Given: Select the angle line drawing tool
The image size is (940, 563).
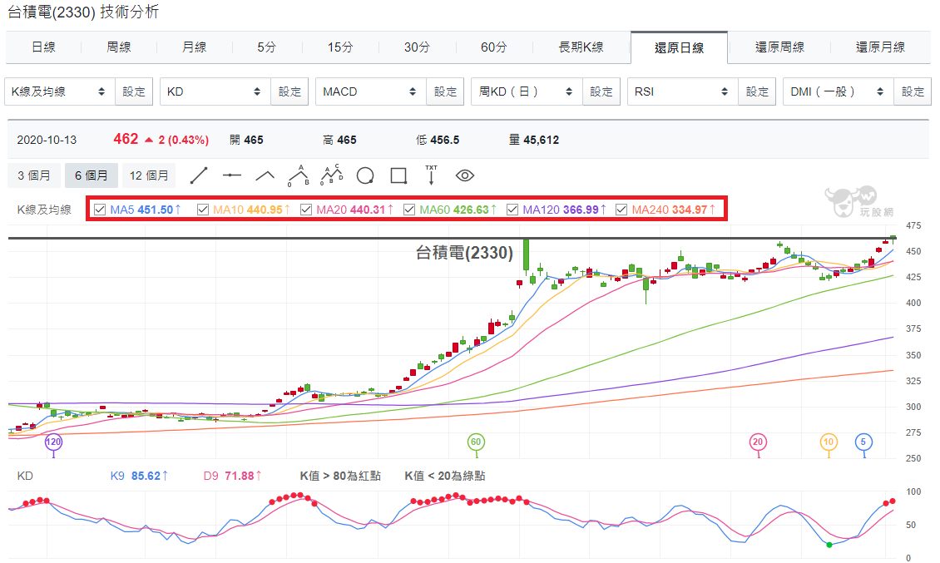Looking at the screenshot, I should (265, 175).
